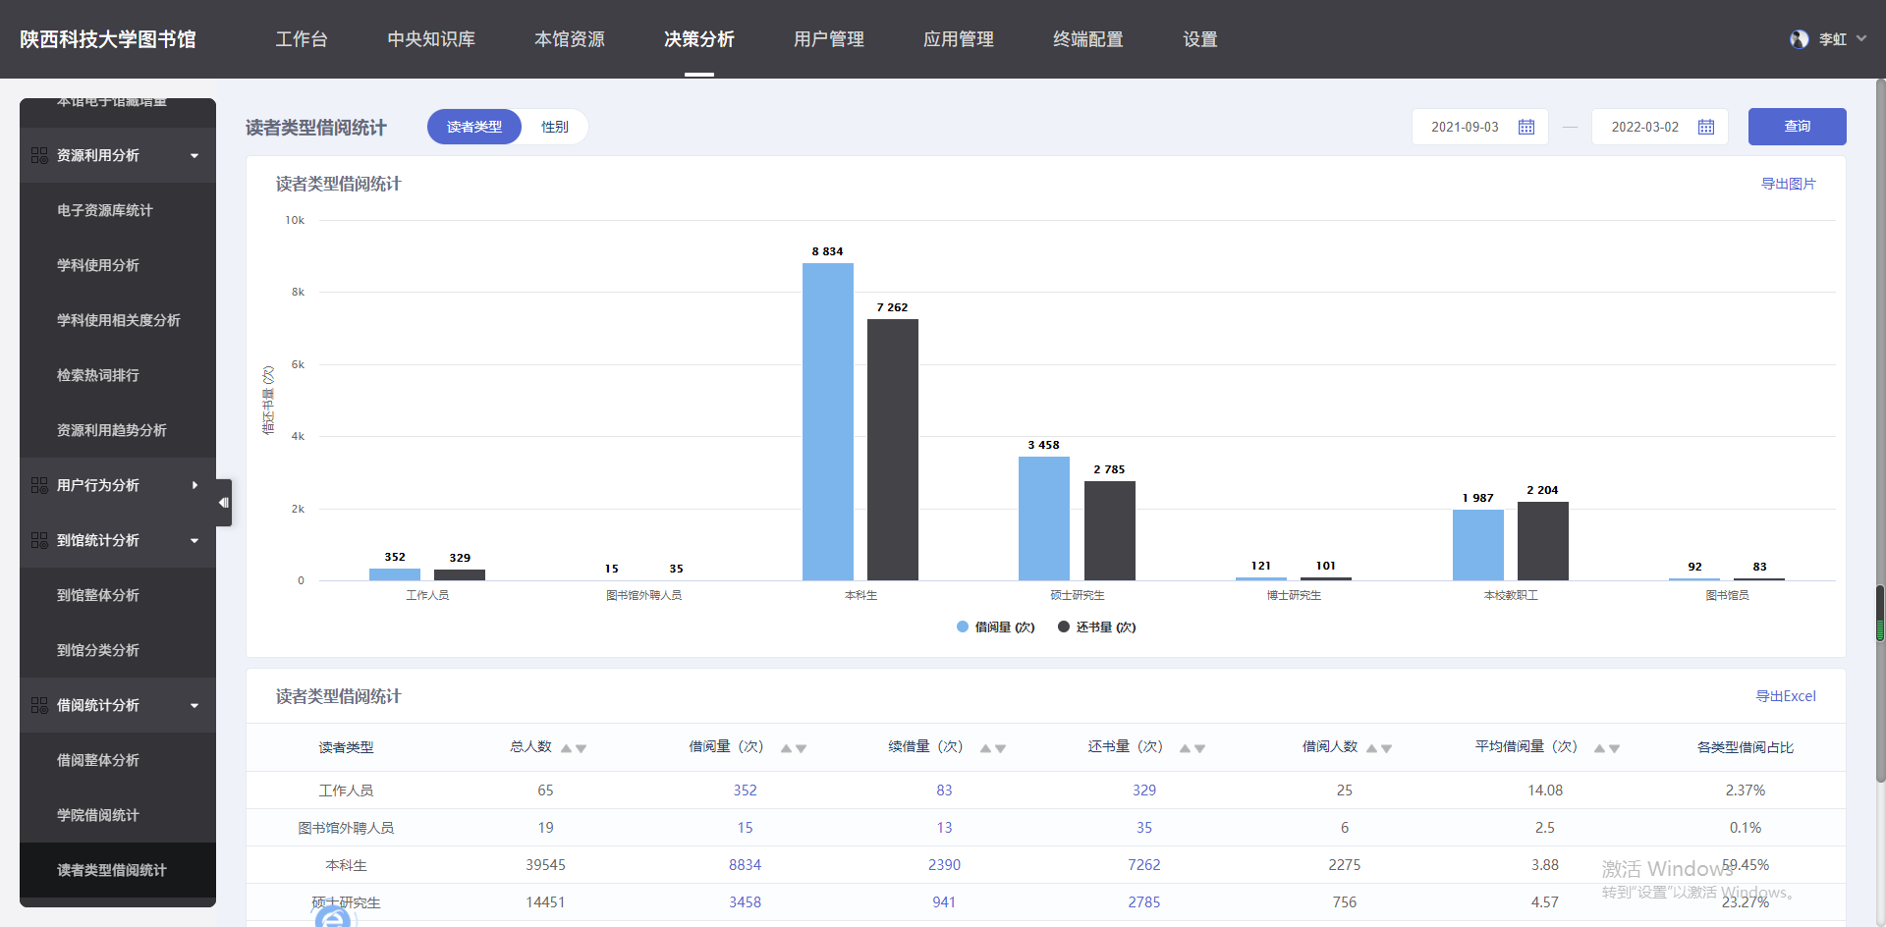The image size is (1886, 927).
Task: Open the start date calendar icon
Action: point(1525,127)
